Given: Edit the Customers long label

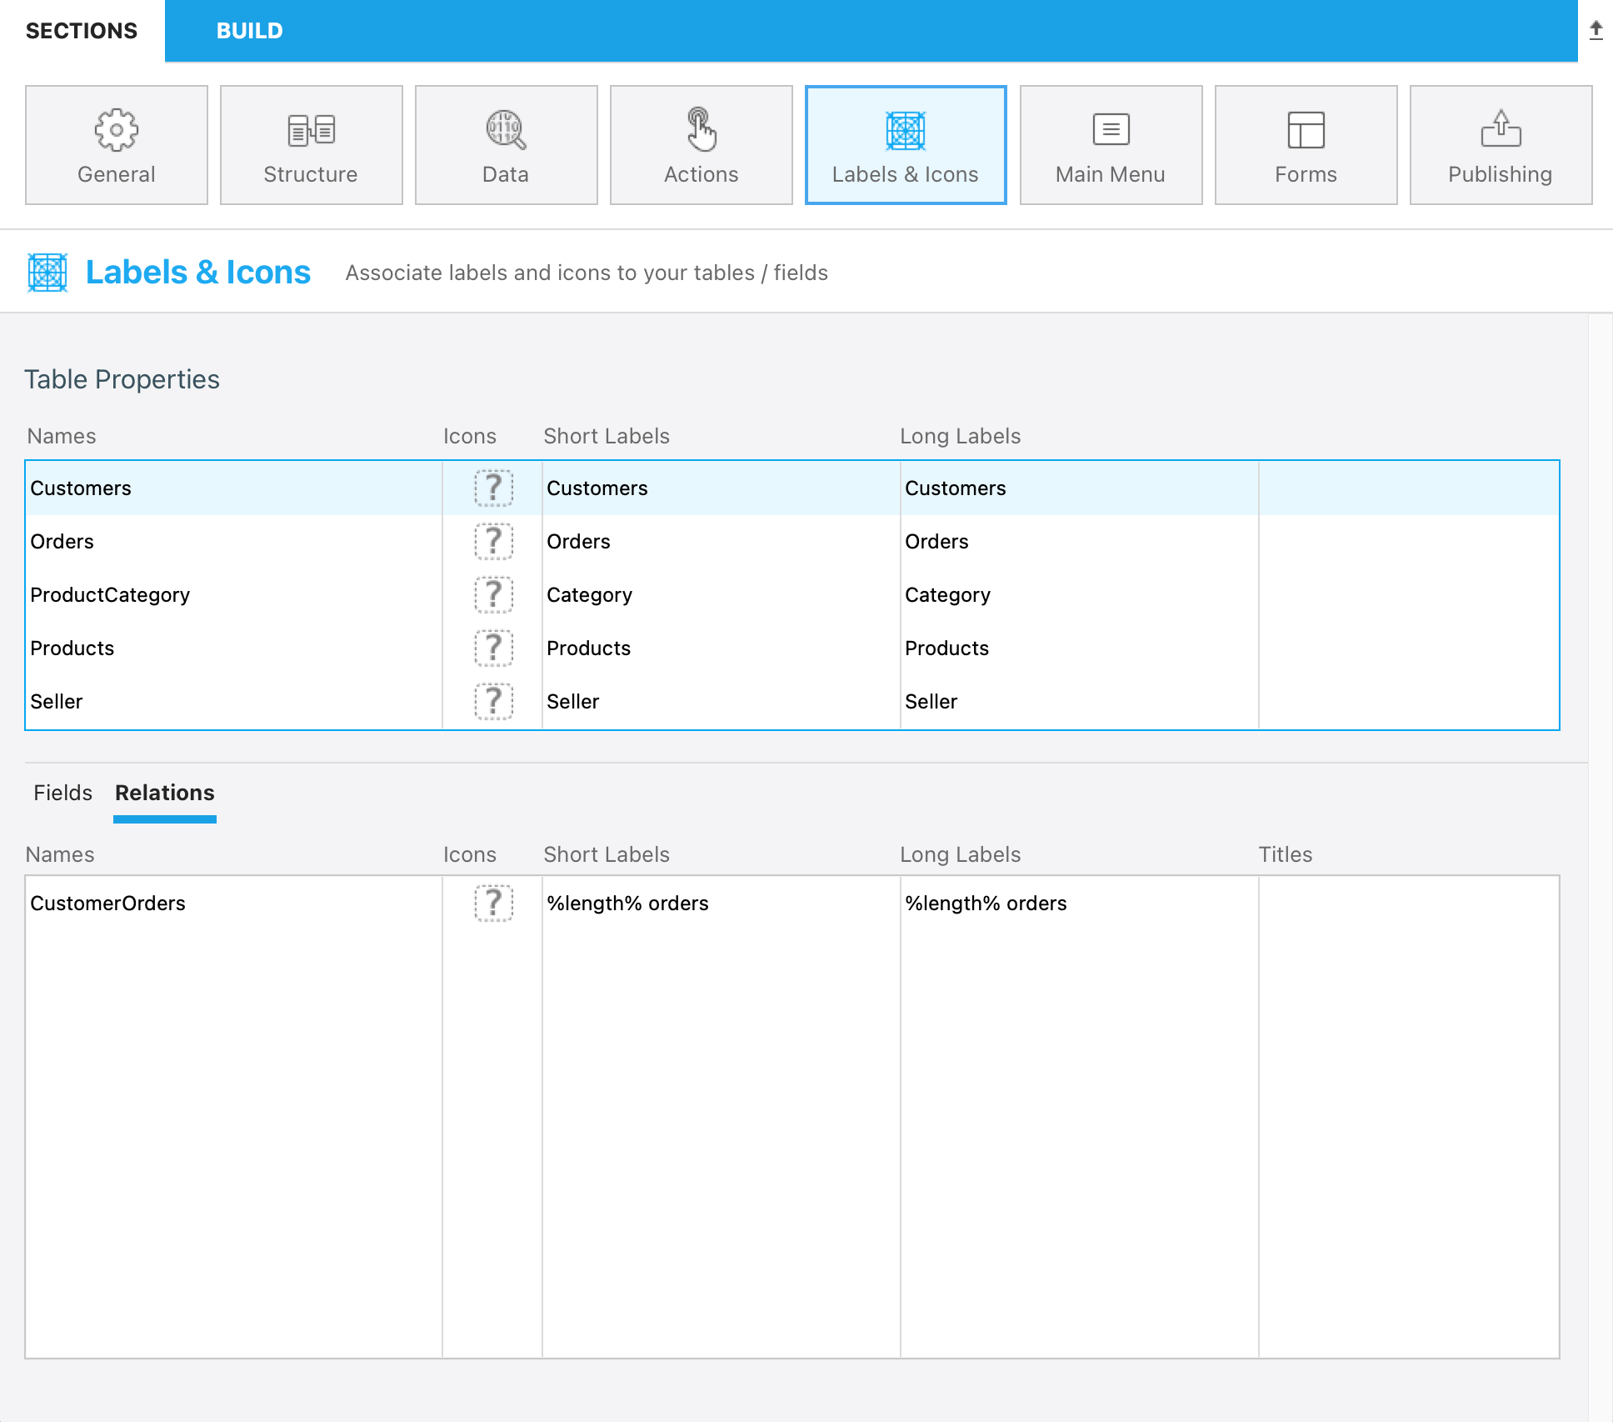Looking at the screenshot, I should pyautogui.click(x=1079, y=488).
